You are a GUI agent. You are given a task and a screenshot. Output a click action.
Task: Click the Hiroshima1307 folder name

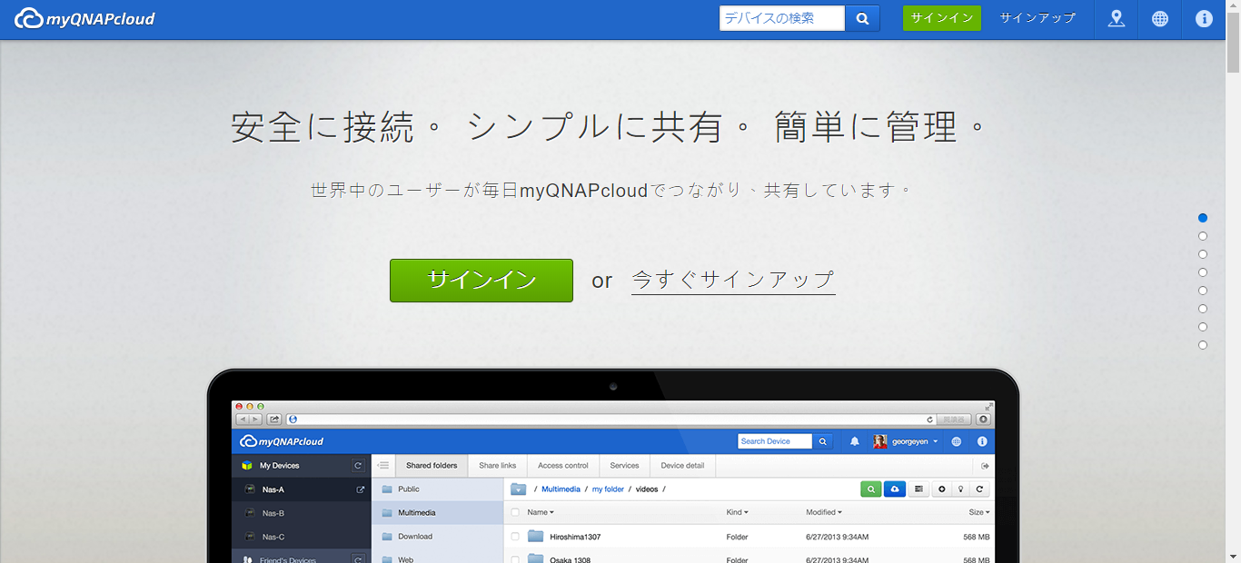pyautogui.click(x=575, y=537)
